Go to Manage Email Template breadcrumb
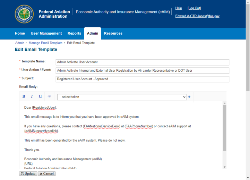The width and height of the screenshot is (250, 180). coord(45,43)
